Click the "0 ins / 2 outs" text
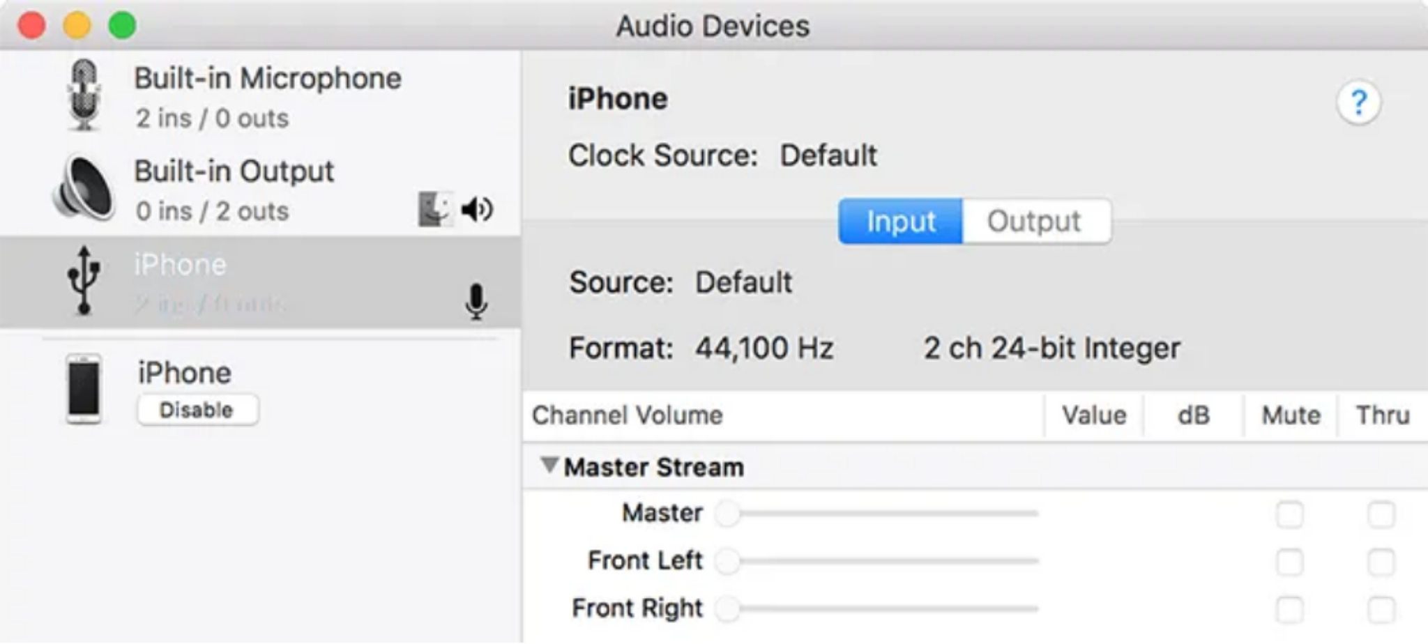The height and width of the screenshot is (644, 1428). pos(212,211)
